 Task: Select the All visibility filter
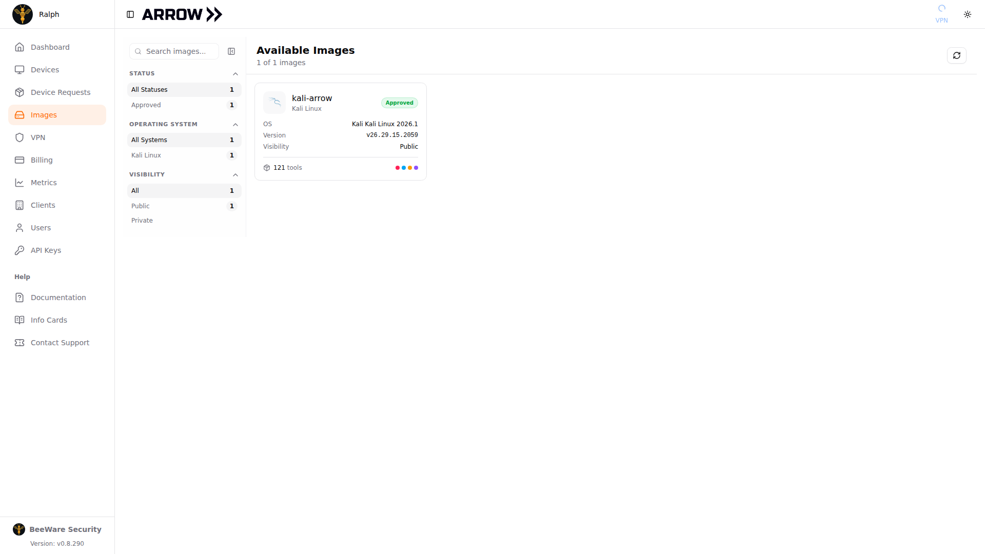(x=184, y=191)
